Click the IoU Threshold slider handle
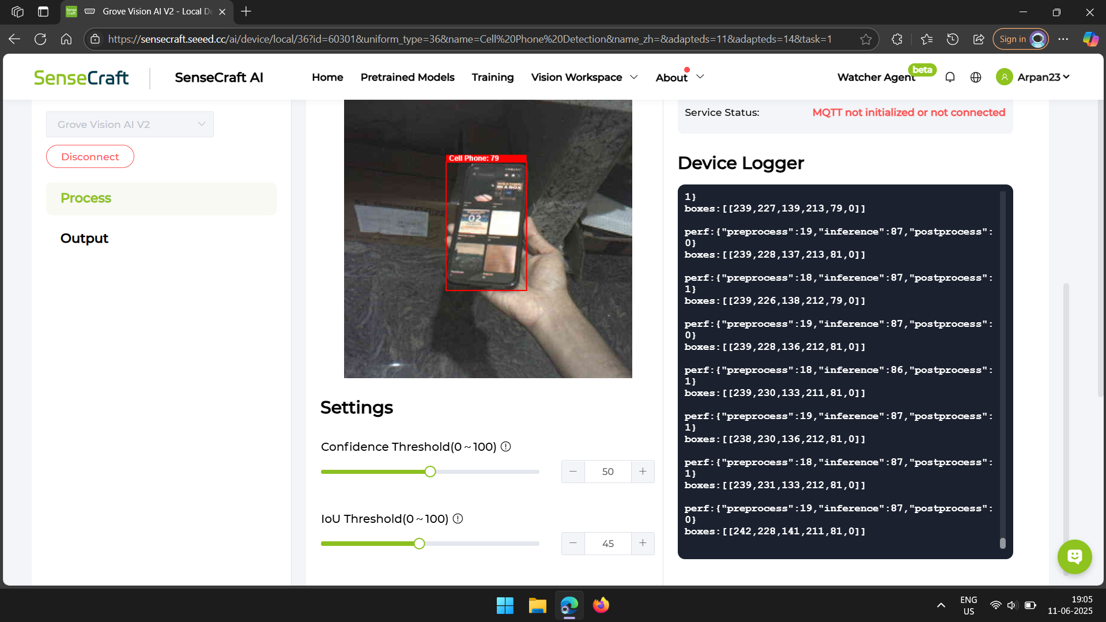 point(420,544)
